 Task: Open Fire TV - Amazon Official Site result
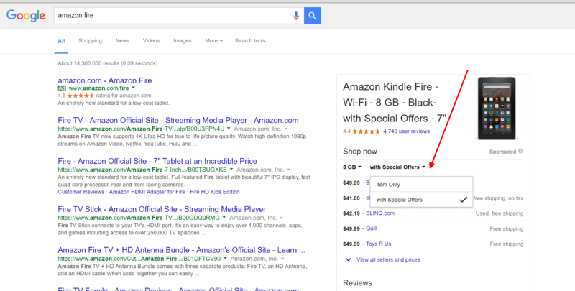click(x=178, y=120)
